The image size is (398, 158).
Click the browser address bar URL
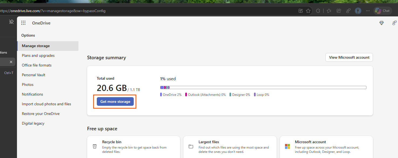[x=53, y=11]
